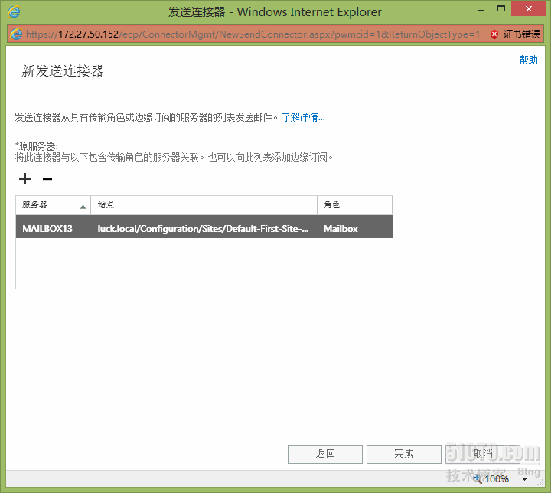Screen dimensions: 551x493
Task: Maximize the Internet Explorer window
Action: [501, 8]
